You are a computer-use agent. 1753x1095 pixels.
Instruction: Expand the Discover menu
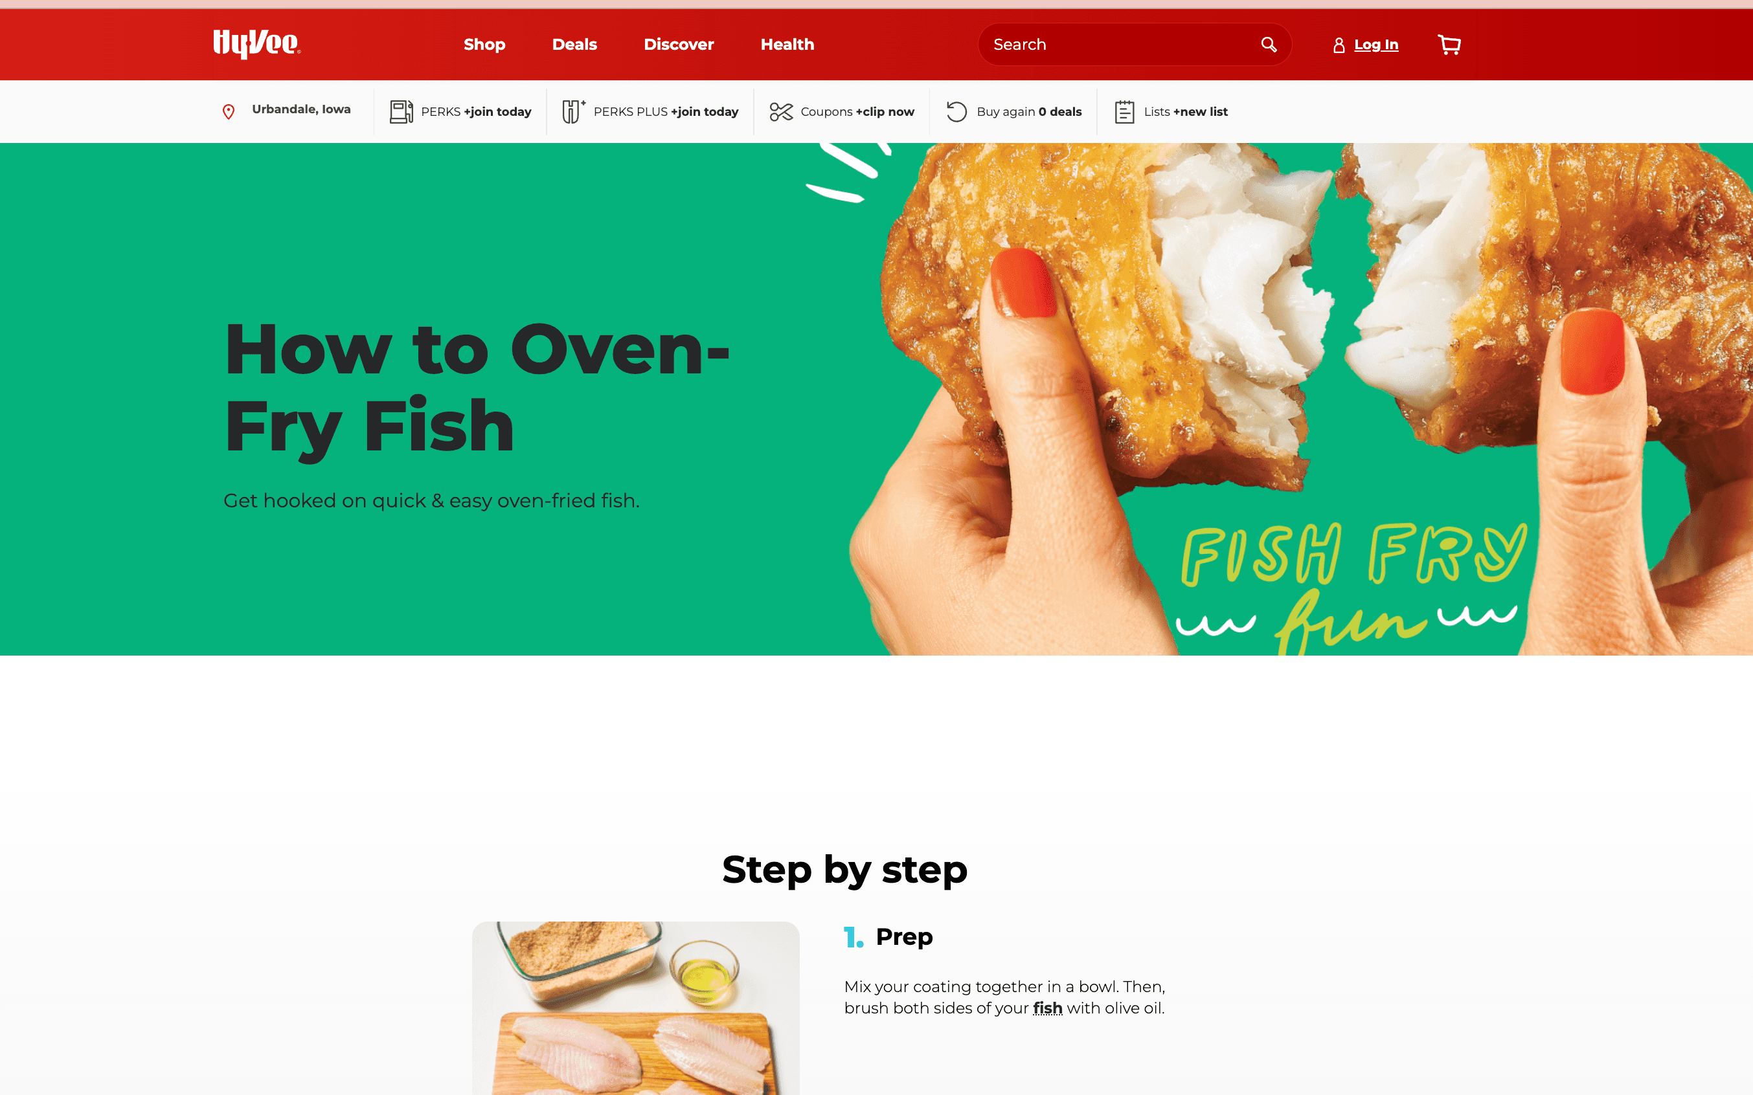click(x=678, y=45)
